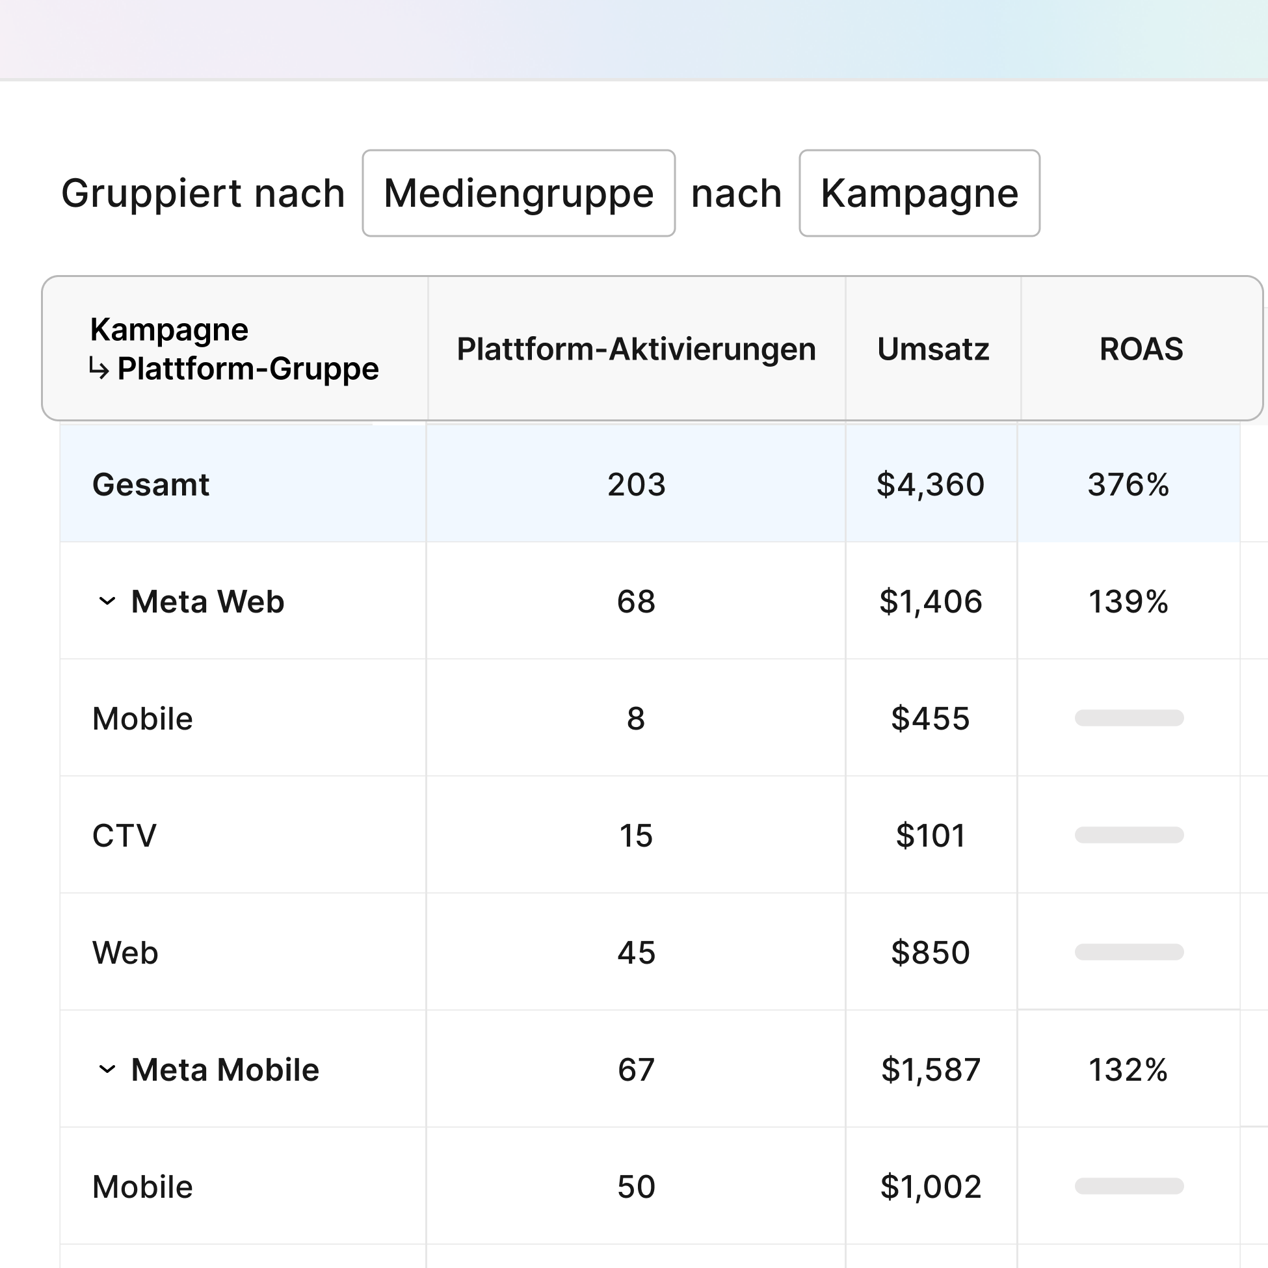The image size is (1268, 1268).
Task: Sort by Umsatz column header
Action: (932, 349)
